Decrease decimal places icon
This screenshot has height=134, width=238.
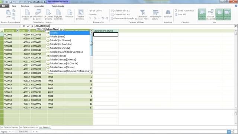click(107, 18)
